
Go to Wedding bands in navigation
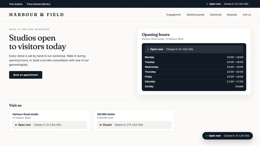coord(195,15)
